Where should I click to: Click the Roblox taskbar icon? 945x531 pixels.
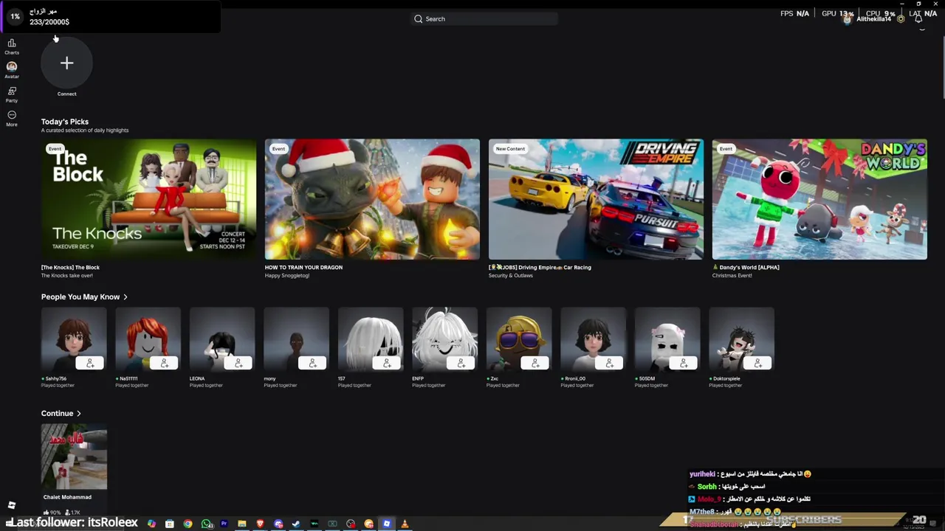coord(386,524)
